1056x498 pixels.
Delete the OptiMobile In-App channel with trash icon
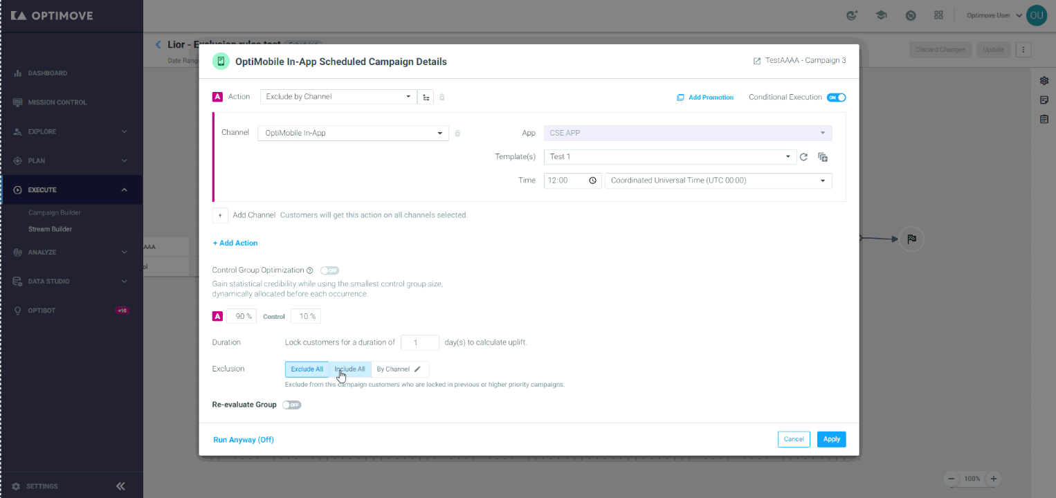tap(457, 133)
